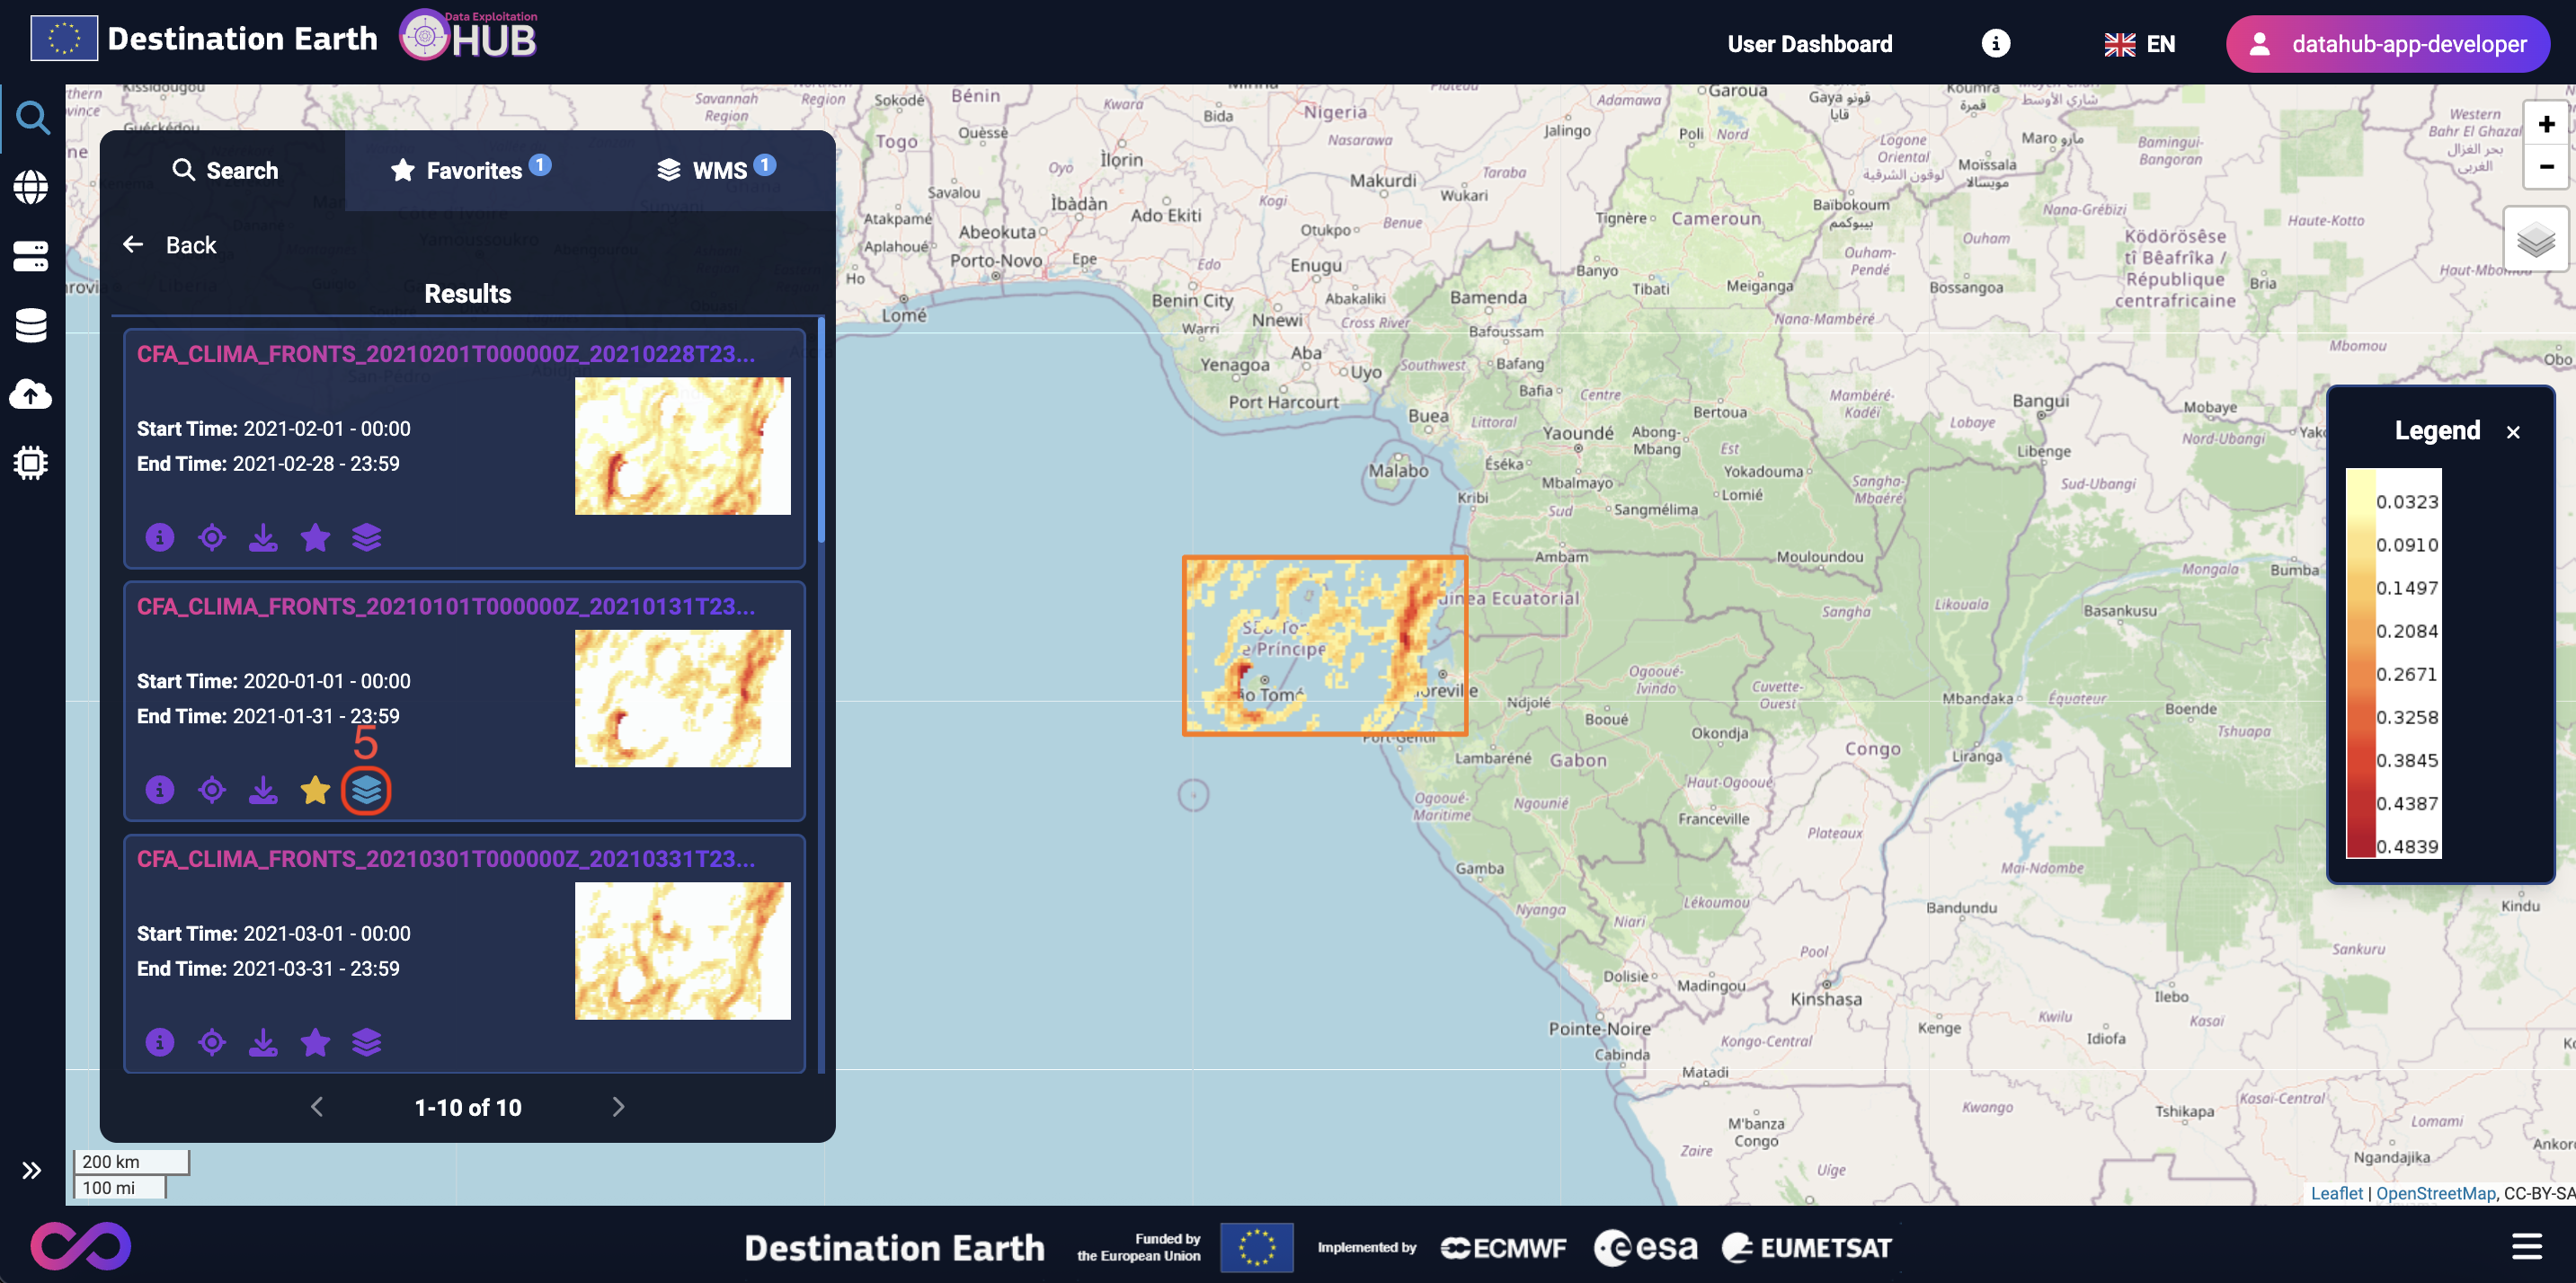Show the 20210201 fronts result layer on map

tap(367, 537)
